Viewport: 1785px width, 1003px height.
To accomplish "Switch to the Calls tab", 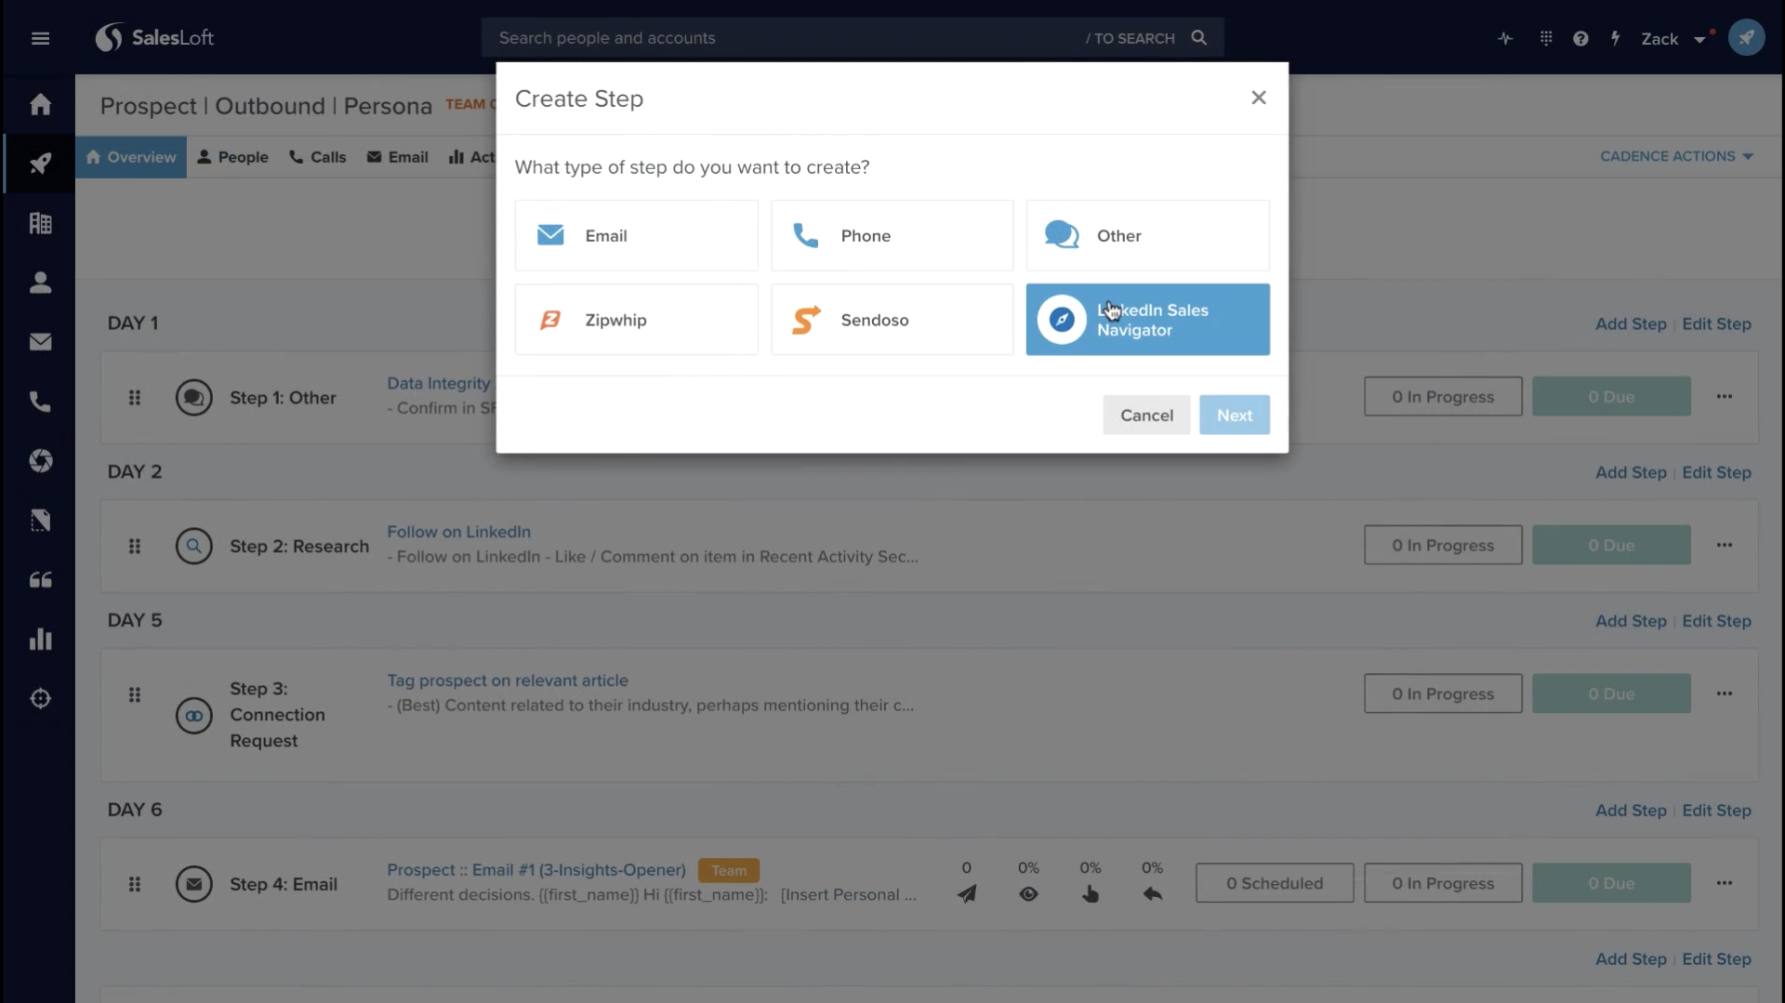I will [x=318, y=157].
